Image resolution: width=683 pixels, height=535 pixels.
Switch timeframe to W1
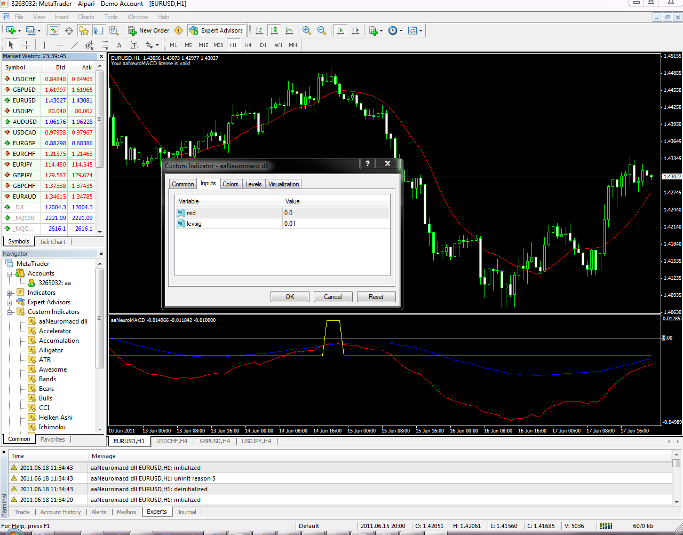(279, 45)
